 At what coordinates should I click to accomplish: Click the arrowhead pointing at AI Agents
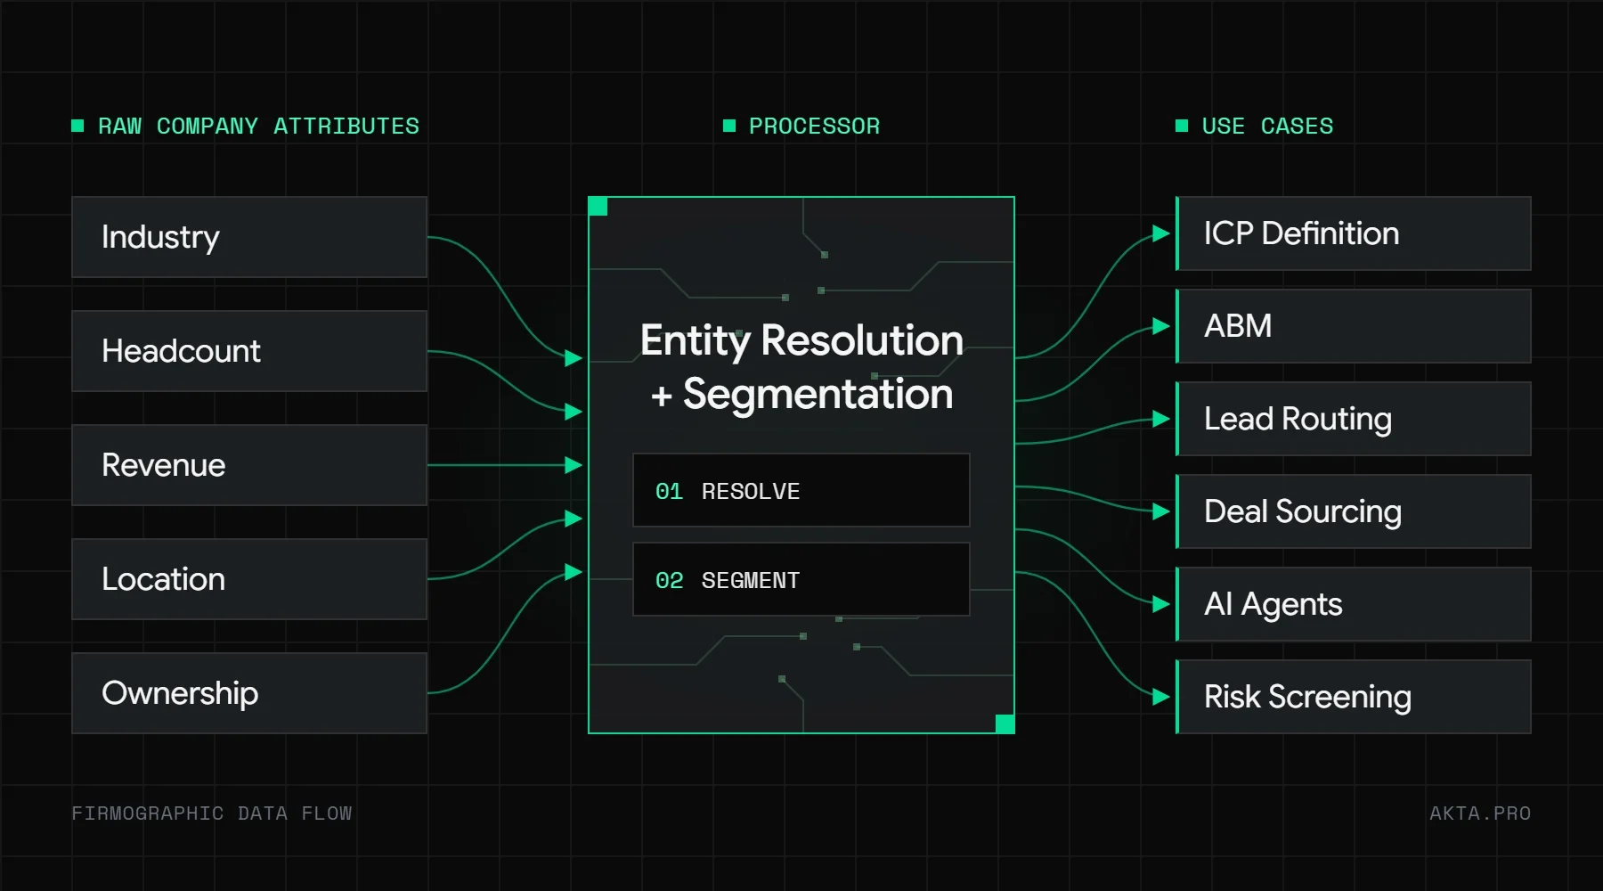pos(1160,604)
